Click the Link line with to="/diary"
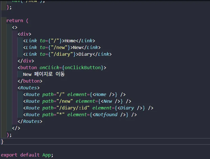 (x=68, y=54)
